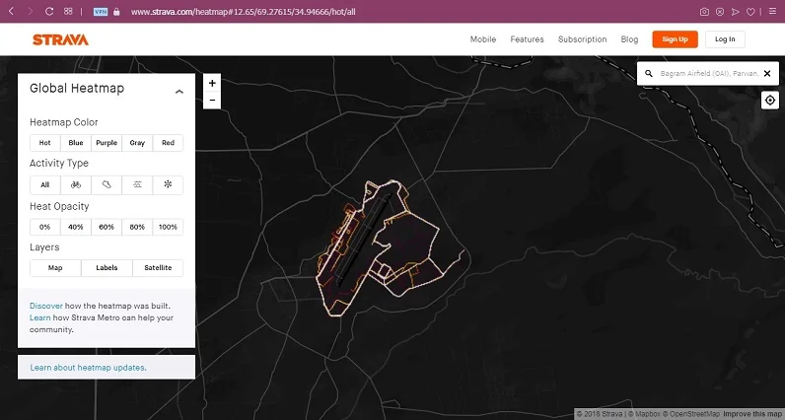785x420 pixels.
Task: Toggle the Labels layer
Action: (x=107, y=267)
